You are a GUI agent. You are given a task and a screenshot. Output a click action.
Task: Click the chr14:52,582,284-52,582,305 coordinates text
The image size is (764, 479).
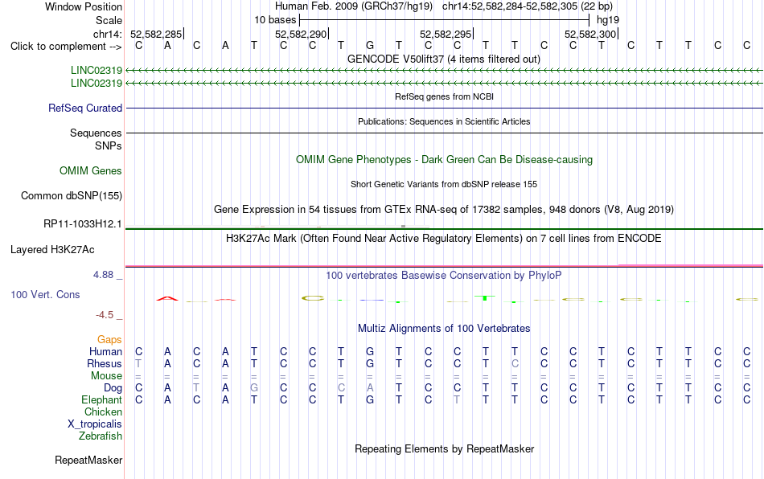(x=510, y=6)
